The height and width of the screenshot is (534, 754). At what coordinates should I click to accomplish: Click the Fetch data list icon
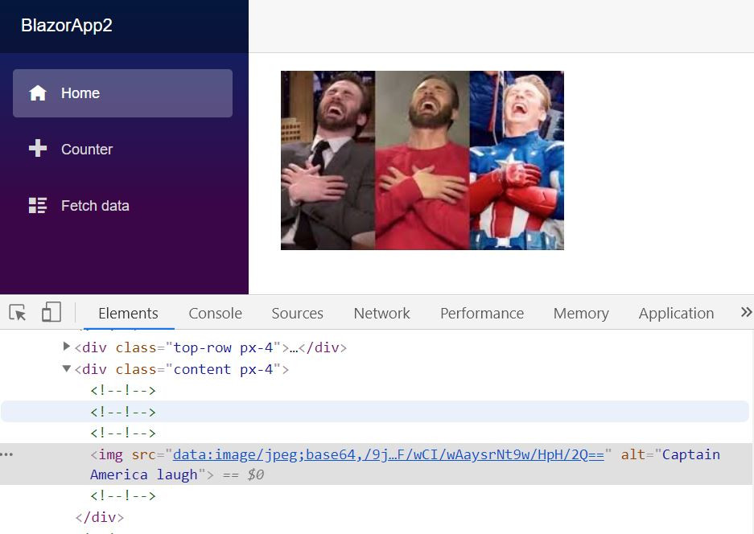[x=38, y=205]
